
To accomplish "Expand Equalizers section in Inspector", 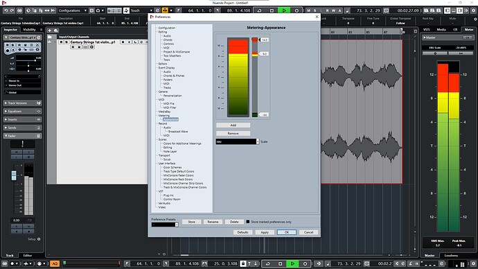I will [x=22, y=112].
